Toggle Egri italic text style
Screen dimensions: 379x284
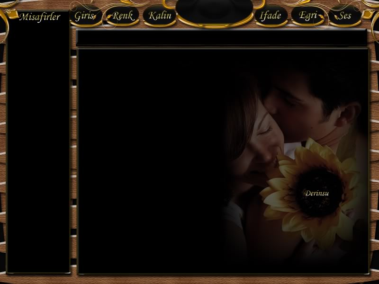click(x=308, y=16)
